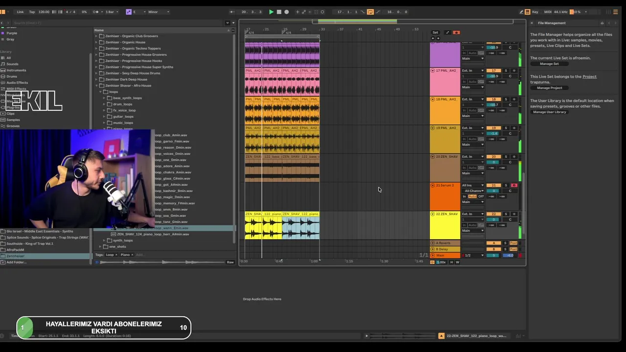Screen dimensions: 626x352
Task: Click track 19 volume value -1.4
Action: (494, 133)
